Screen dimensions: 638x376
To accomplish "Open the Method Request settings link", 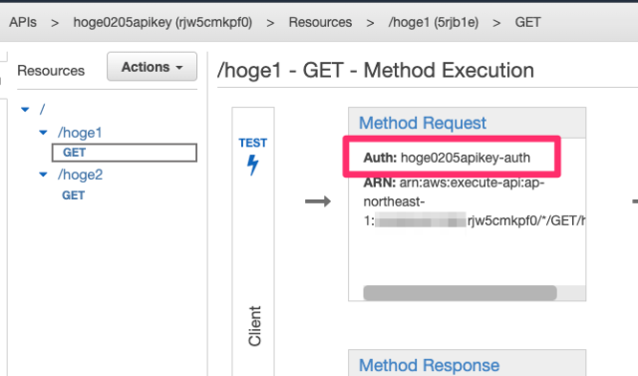I will (423, 123).
